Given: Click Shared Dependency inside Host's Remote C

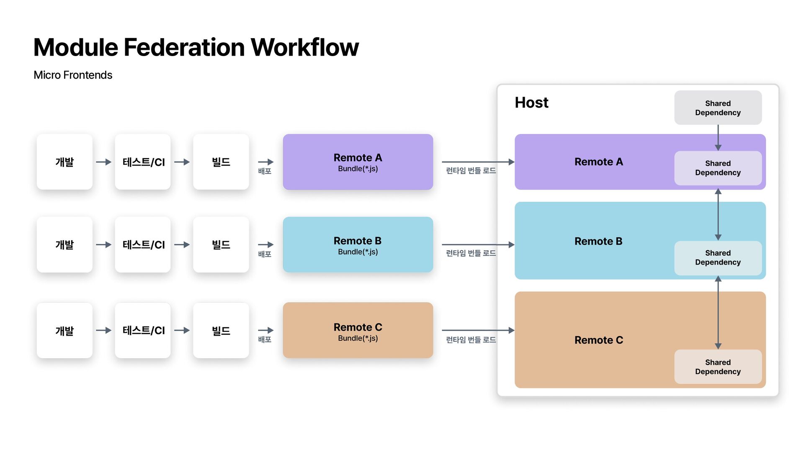Looking at the screenshot, I should [718, 367].
